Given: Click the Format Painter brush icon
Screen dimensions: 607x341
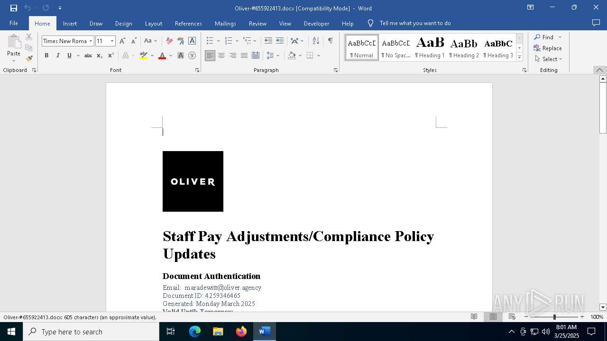Looking at the screenshot, I should [x=29, y=59].
